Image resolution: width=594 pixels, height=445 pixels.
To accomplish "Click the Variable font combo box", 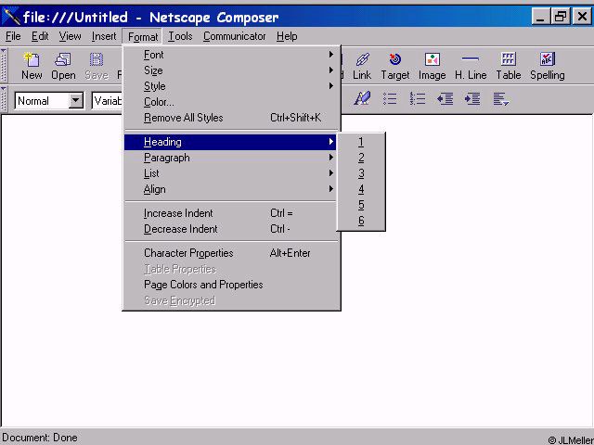I will tap(108, 101).
